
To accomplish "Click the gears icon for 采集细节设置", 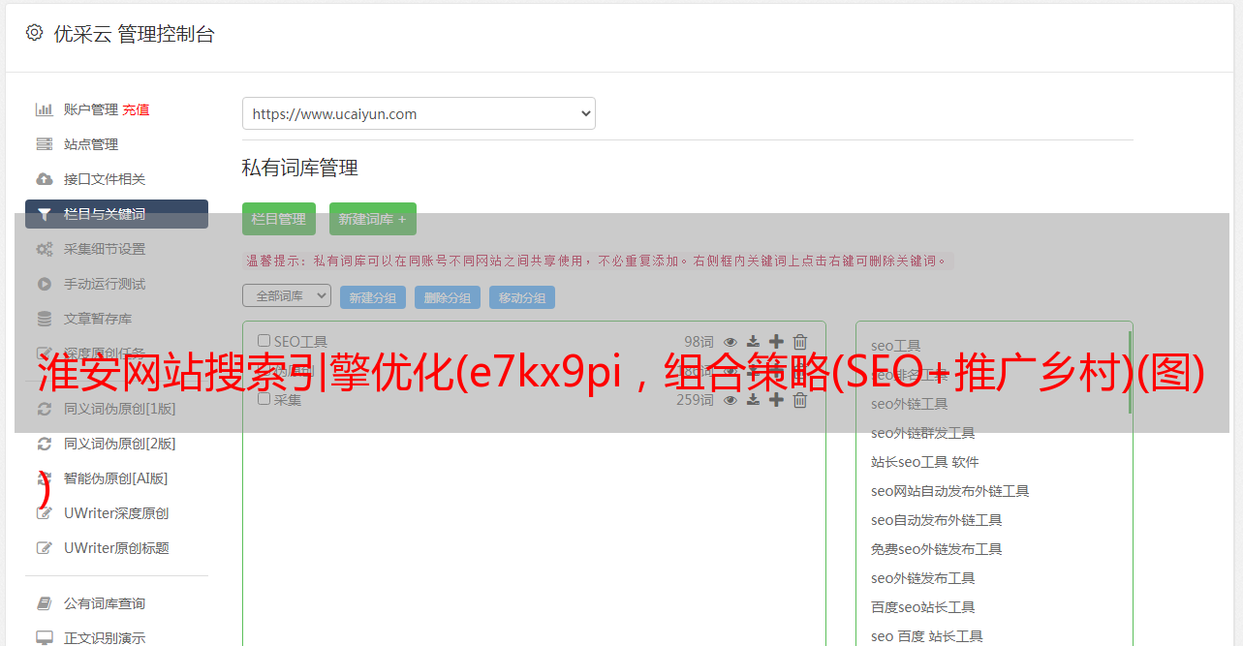I will tap(44, 249).
